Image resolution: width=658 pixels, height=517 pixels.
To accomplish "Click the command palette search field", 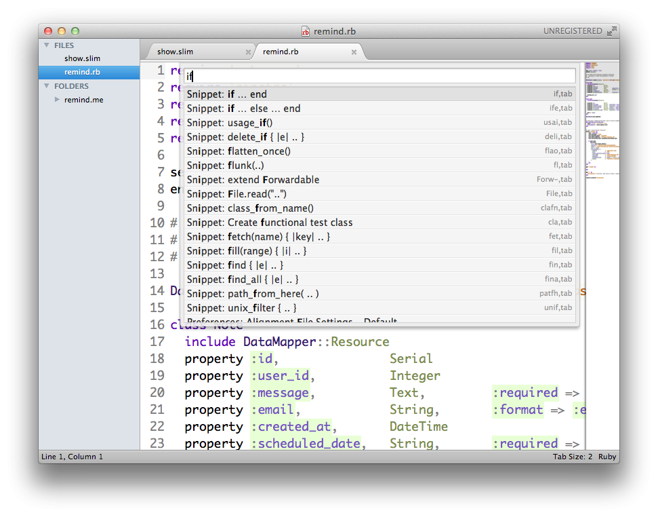I will pos(379,76).
